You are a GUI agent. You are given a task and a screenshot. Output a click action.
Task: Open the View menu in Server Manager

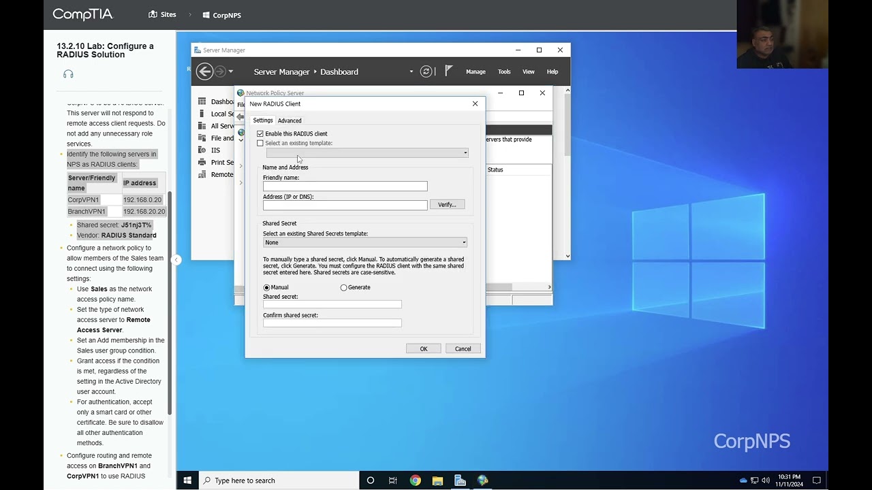pos(529,71)
